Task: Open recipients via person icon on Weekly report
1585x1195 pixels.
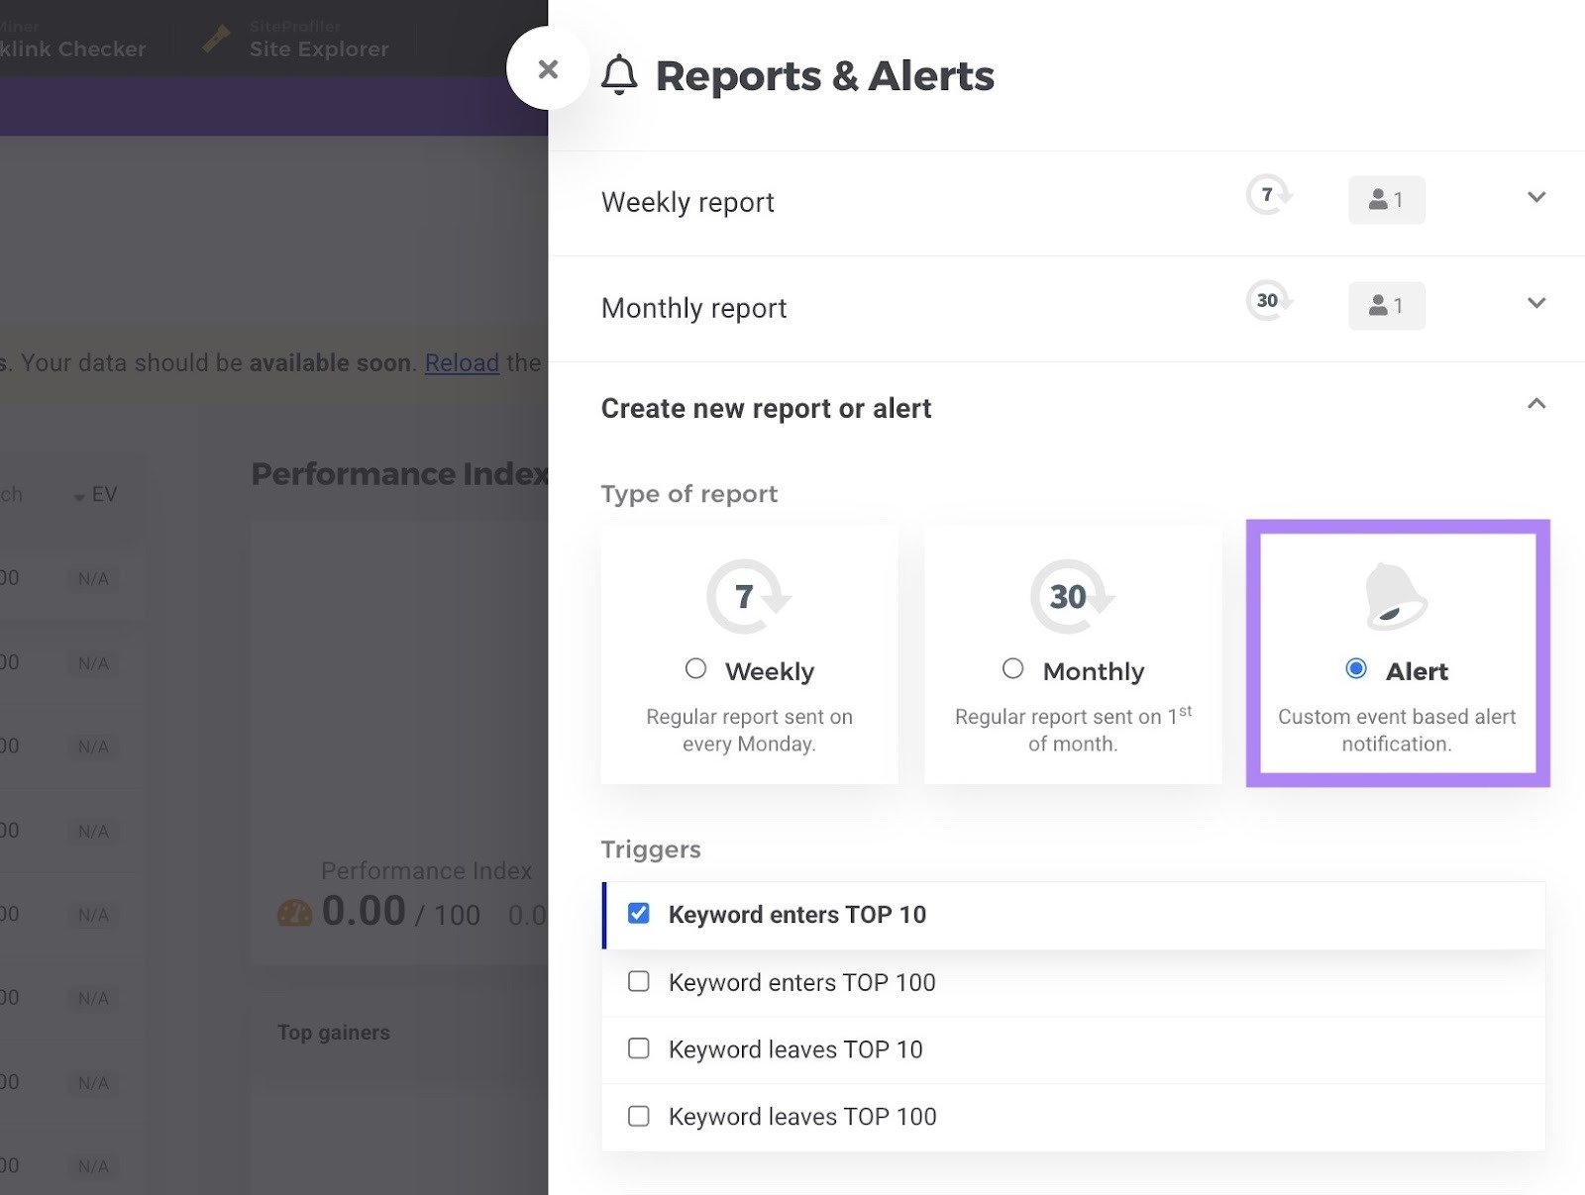Action: click(x=1386, y=199)
